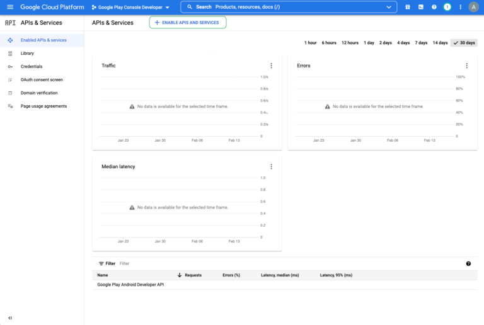Click the Filter list icon
This screenshot has height=325, width=484.
click(x=101, y=264)
